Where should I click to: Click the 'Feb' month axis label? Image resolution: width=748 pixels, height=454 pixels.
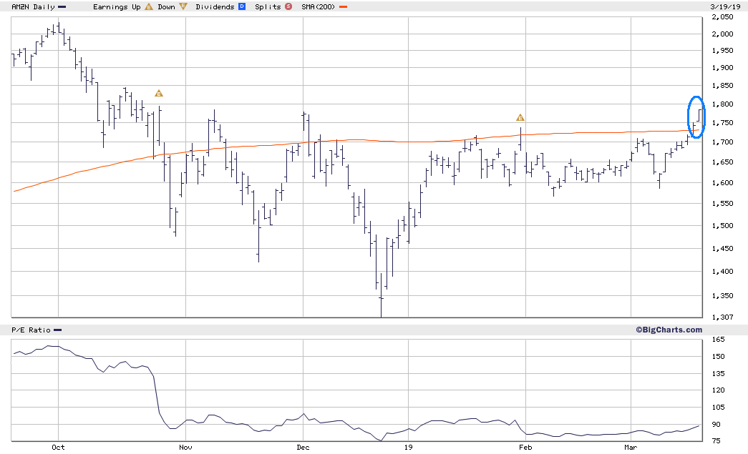tap(525, 448)
